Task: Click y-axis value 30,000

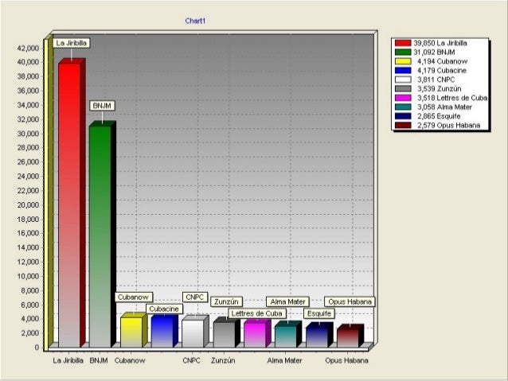Action: [x=28, y=134]
